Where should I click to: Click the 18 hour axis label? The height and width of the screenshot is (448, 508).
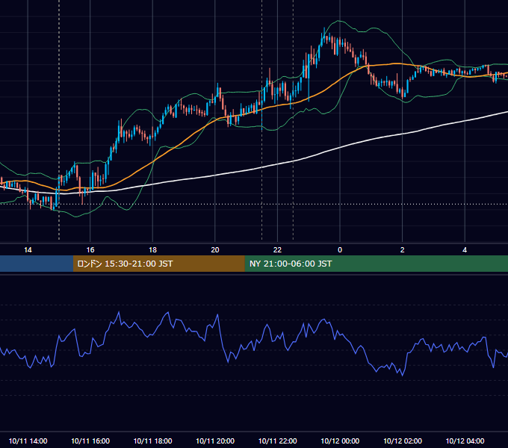point(152,250)
